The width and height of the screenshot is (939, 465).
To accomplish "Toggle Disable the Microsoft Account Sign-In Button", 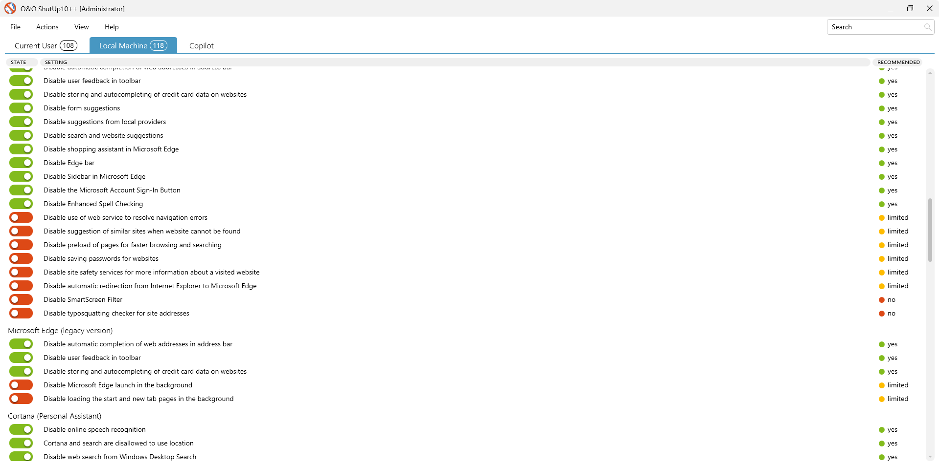I will 21,190.
